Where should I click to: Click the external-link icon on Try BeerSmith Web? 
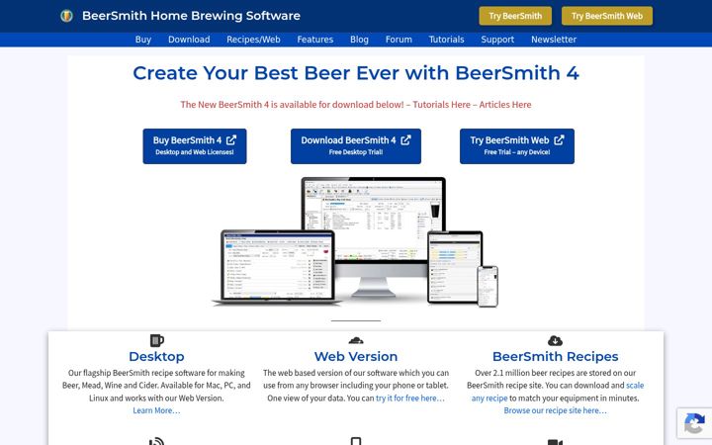[559, 139]
